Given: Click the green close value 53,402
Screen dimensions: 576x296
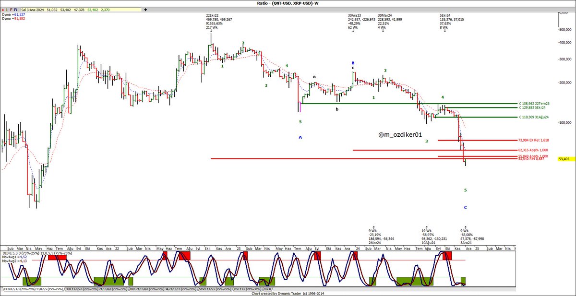Looking at the screenshot, I should (92, 9).
